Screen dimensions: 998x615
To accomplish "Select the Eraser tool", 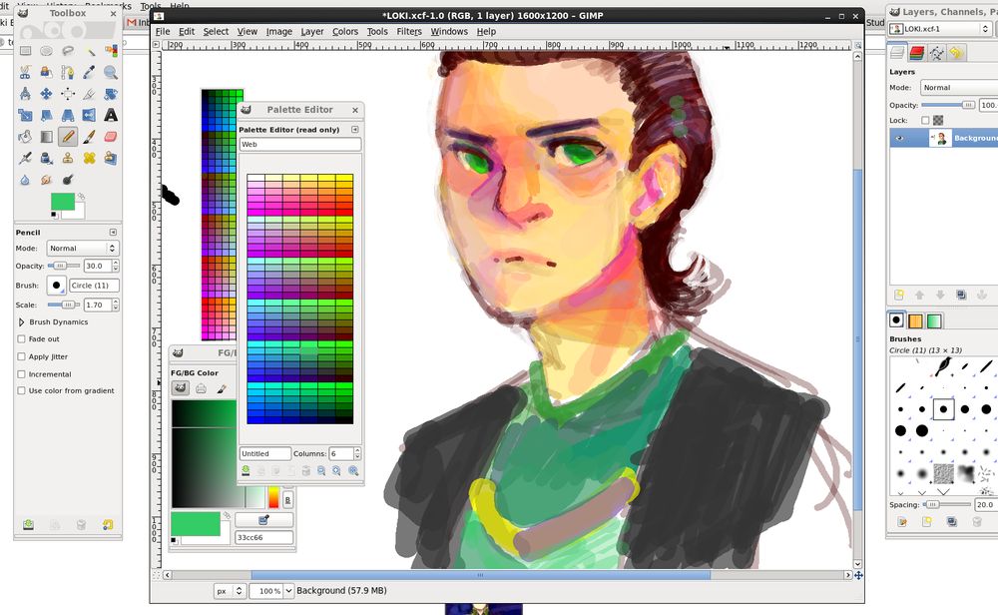I will tap(111, 136).
